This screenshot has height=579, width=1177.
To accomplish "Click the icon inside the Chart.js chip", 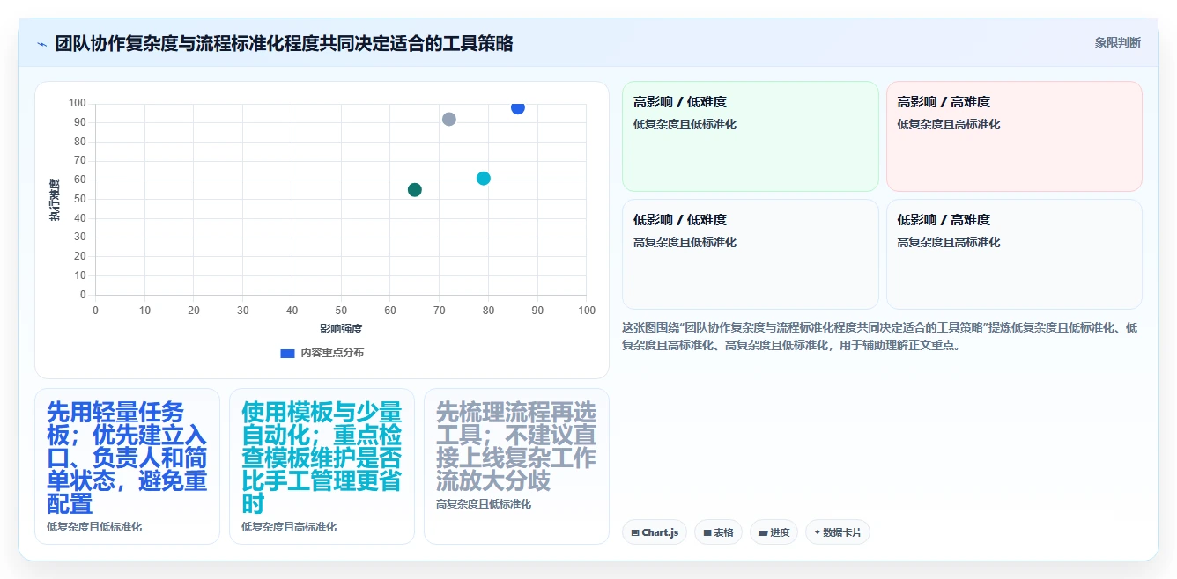I will 634,533.
